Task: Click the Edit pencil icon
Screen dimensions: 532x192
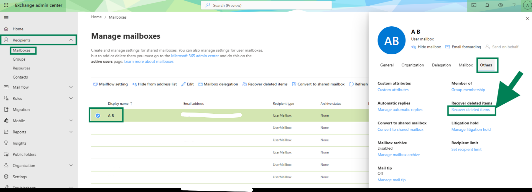Action: [x=184, y=84]
